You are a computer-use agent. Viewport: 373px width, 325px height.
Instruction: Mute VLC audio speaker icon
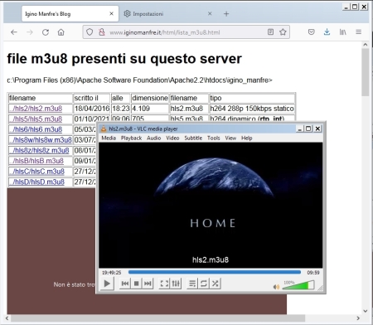tap(276, 287)
